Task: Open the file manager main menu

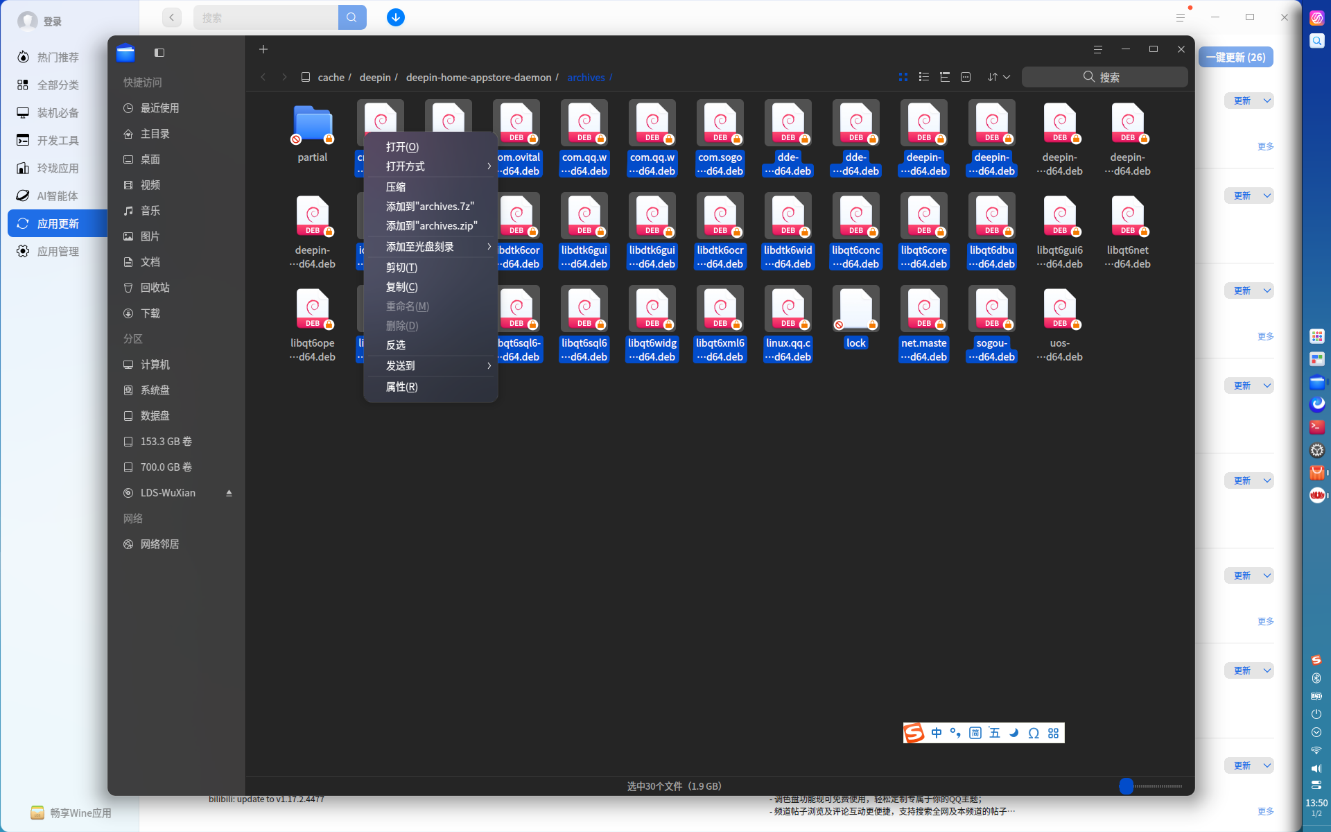Action: (x=1097, y=49)
